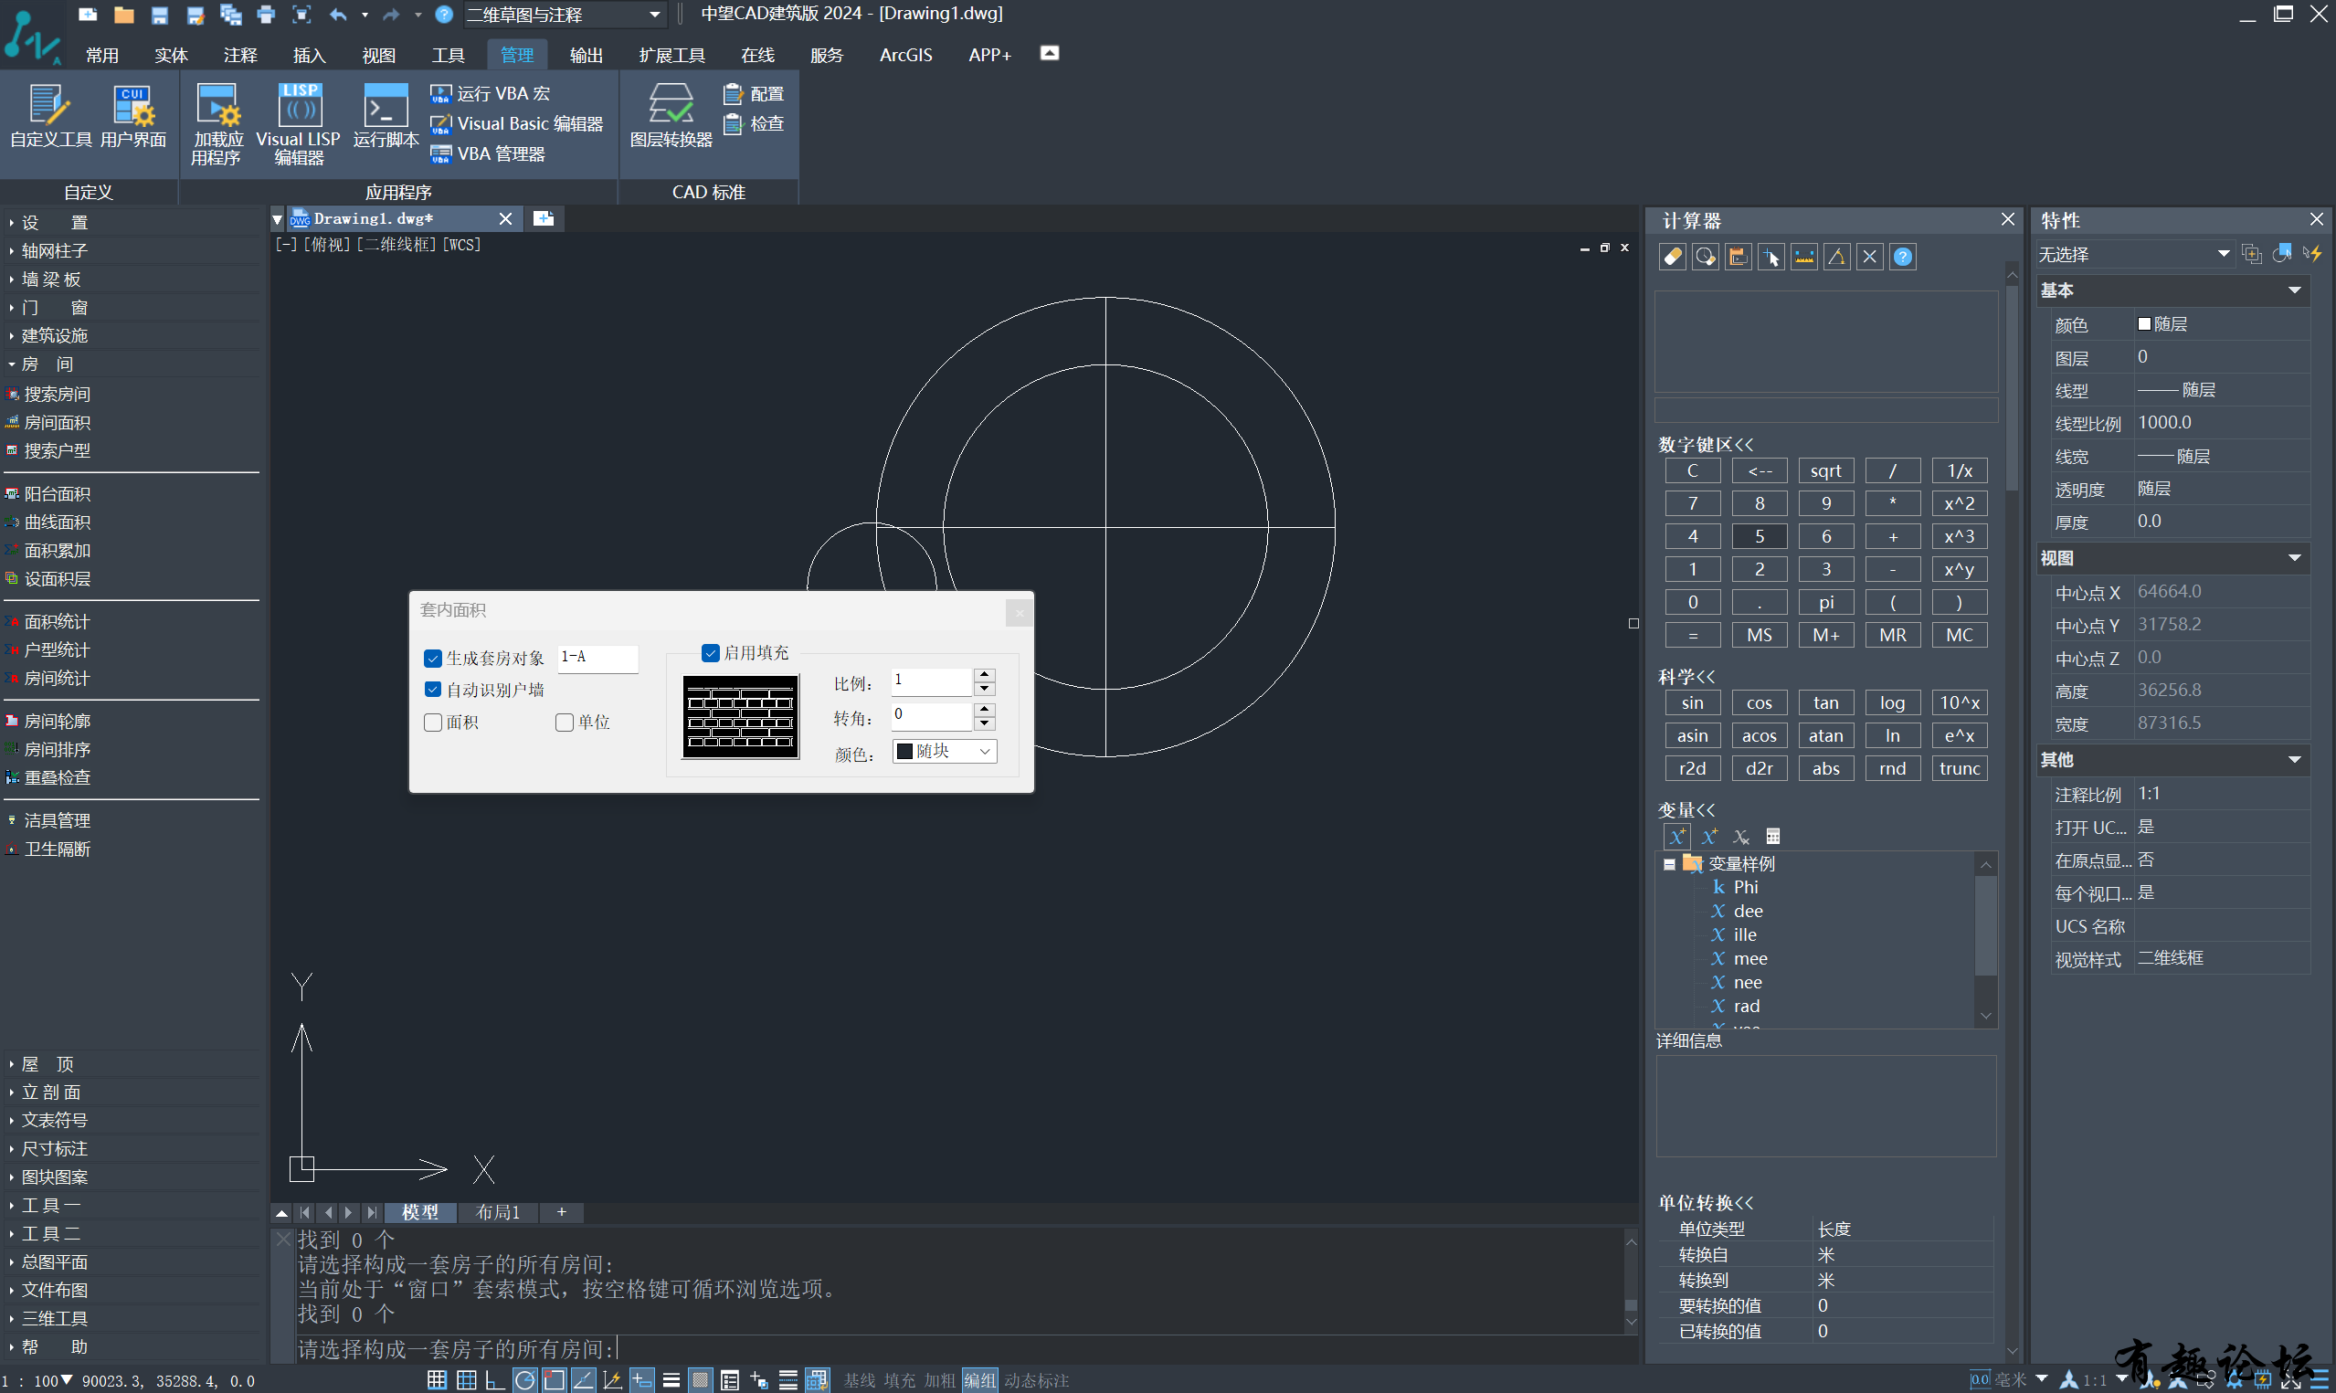Open VBA 管理器

(x=488, y=154)
